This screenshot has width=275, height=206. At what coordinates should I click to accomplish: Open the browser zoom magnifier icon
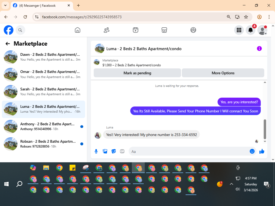click(x=229, y=17)
